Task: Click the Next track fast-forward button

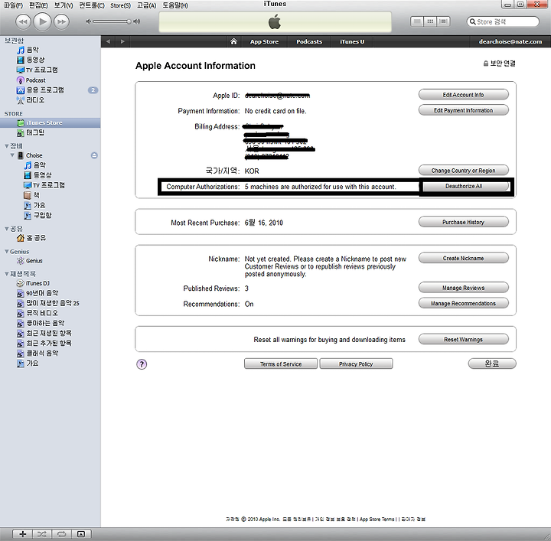Action: [x=61, y=21]
